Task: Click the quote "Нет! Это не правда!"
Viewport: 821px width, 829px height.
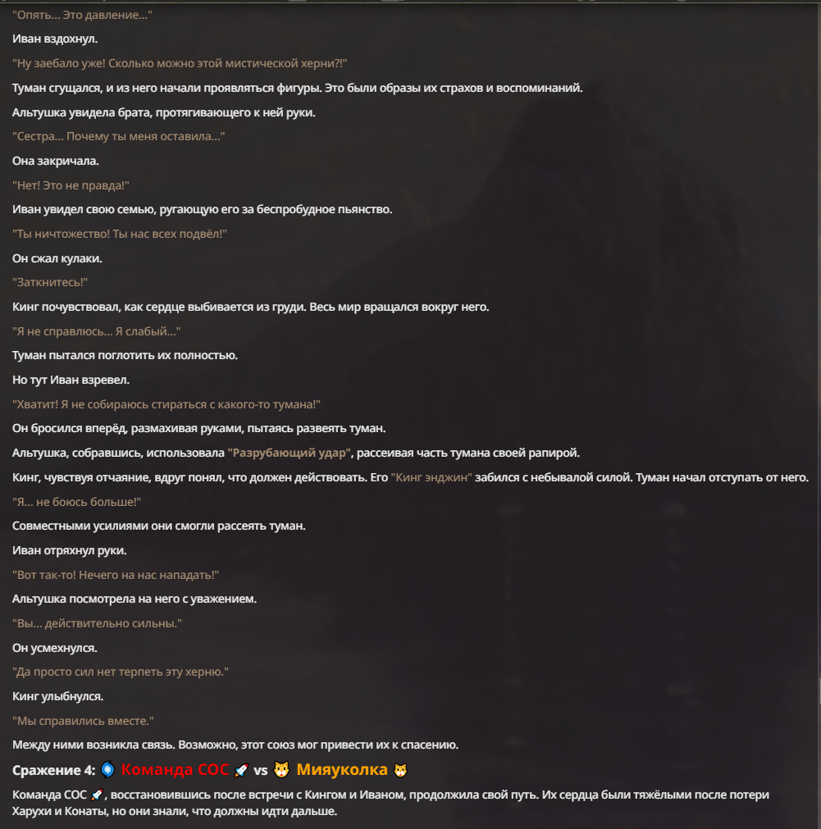Action: point(71,185)
